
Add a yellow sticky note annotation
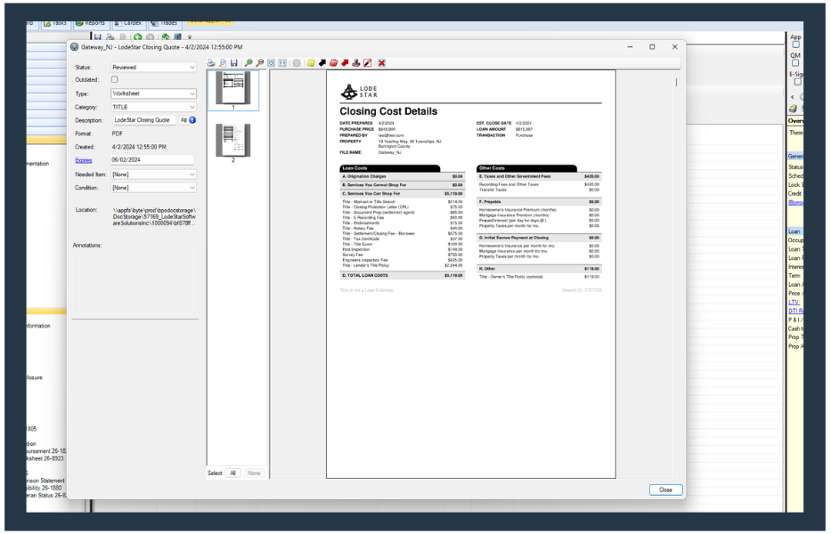(x=311, y=63)
